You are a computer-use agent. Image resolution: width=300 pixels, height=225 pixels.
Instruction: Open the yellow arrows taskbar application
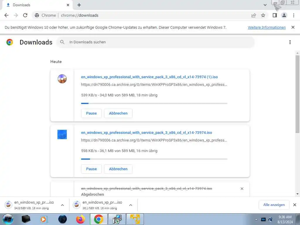click(x=135, y=219)
